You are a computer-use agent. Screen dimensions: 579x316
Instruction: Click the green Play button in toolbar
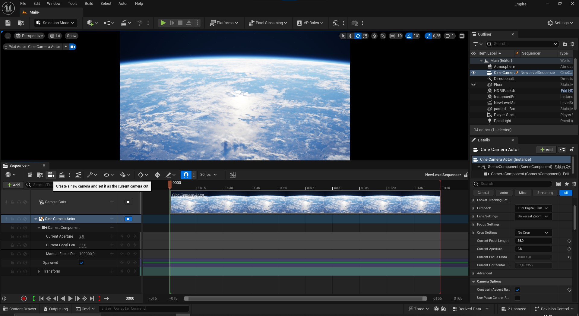point(163,23)
